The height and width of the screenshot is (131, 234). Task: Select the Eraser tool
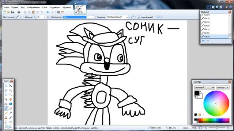11,108
